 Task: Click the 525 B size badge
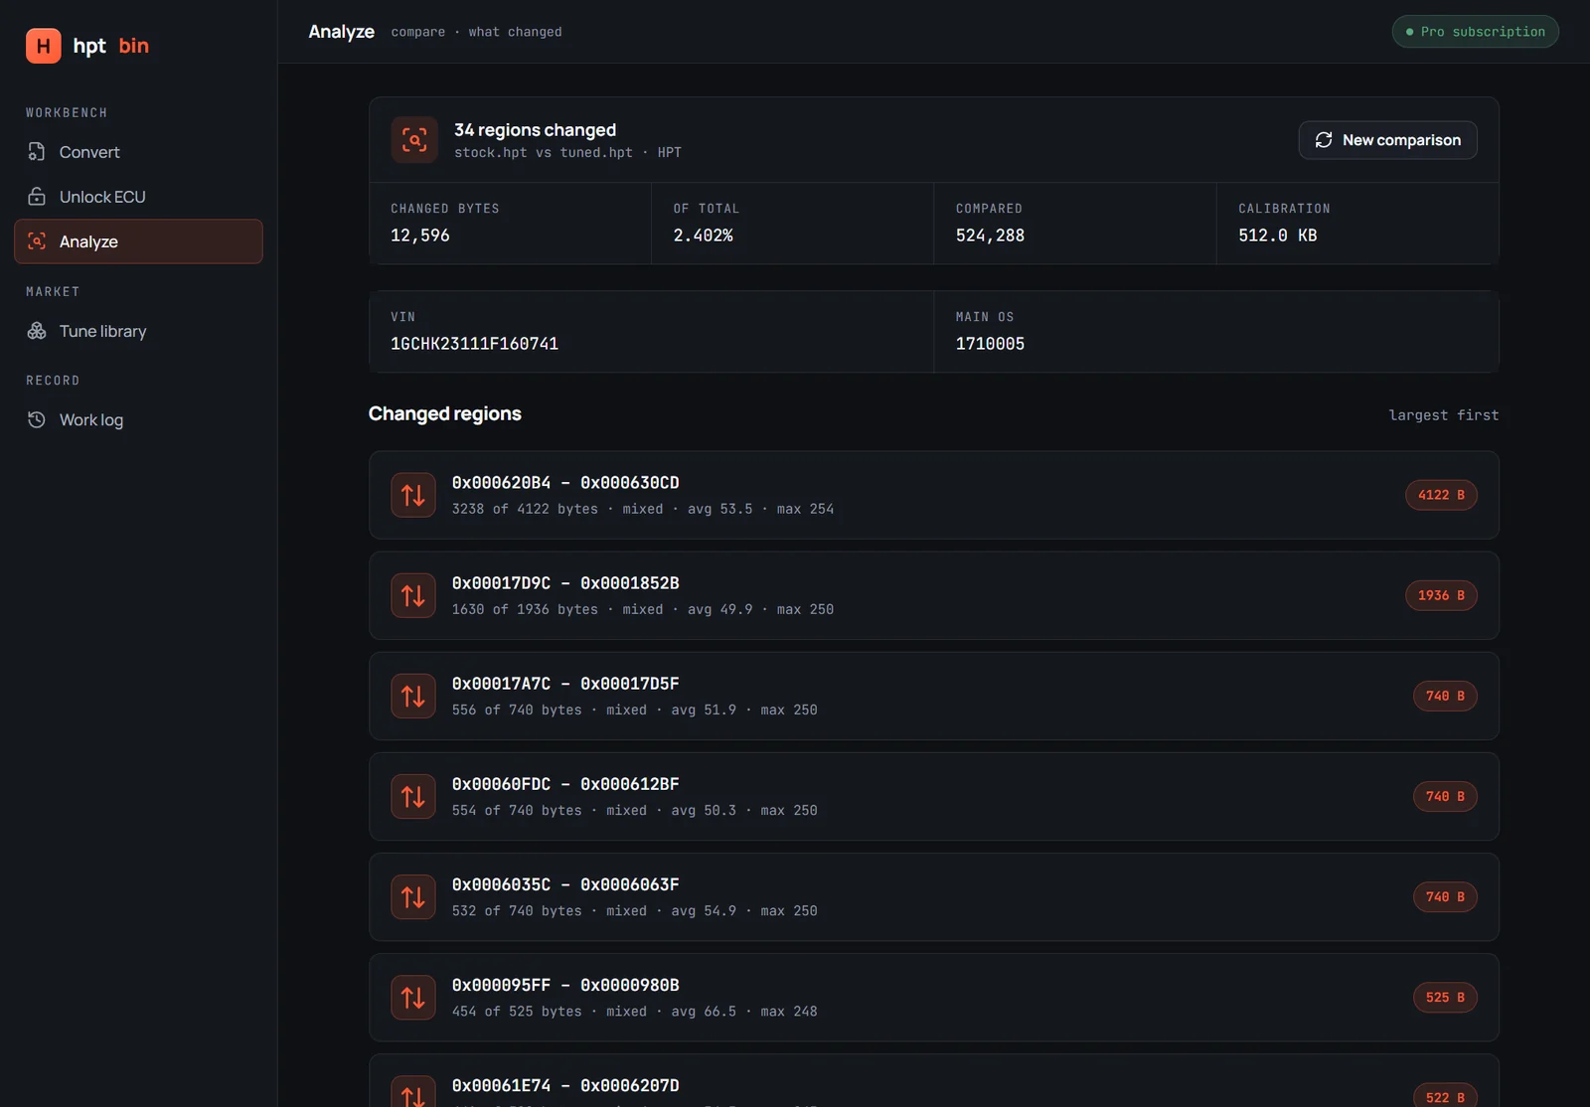(1445, 998)
